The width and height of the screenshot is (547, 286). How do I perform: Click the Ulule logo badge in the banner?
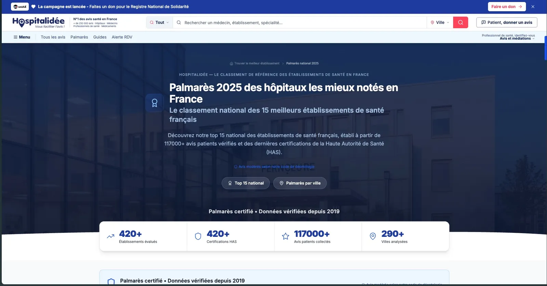pos(20,6)
